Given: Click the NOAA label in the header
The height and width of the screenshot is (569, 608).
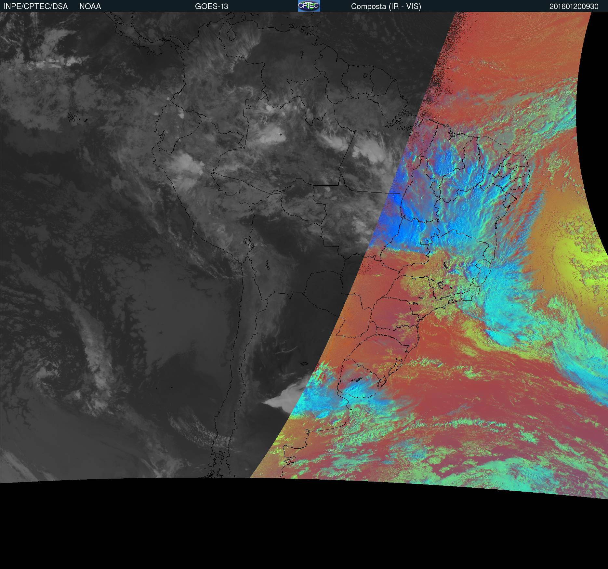Looking at the screenshot, I should (90, 6).
